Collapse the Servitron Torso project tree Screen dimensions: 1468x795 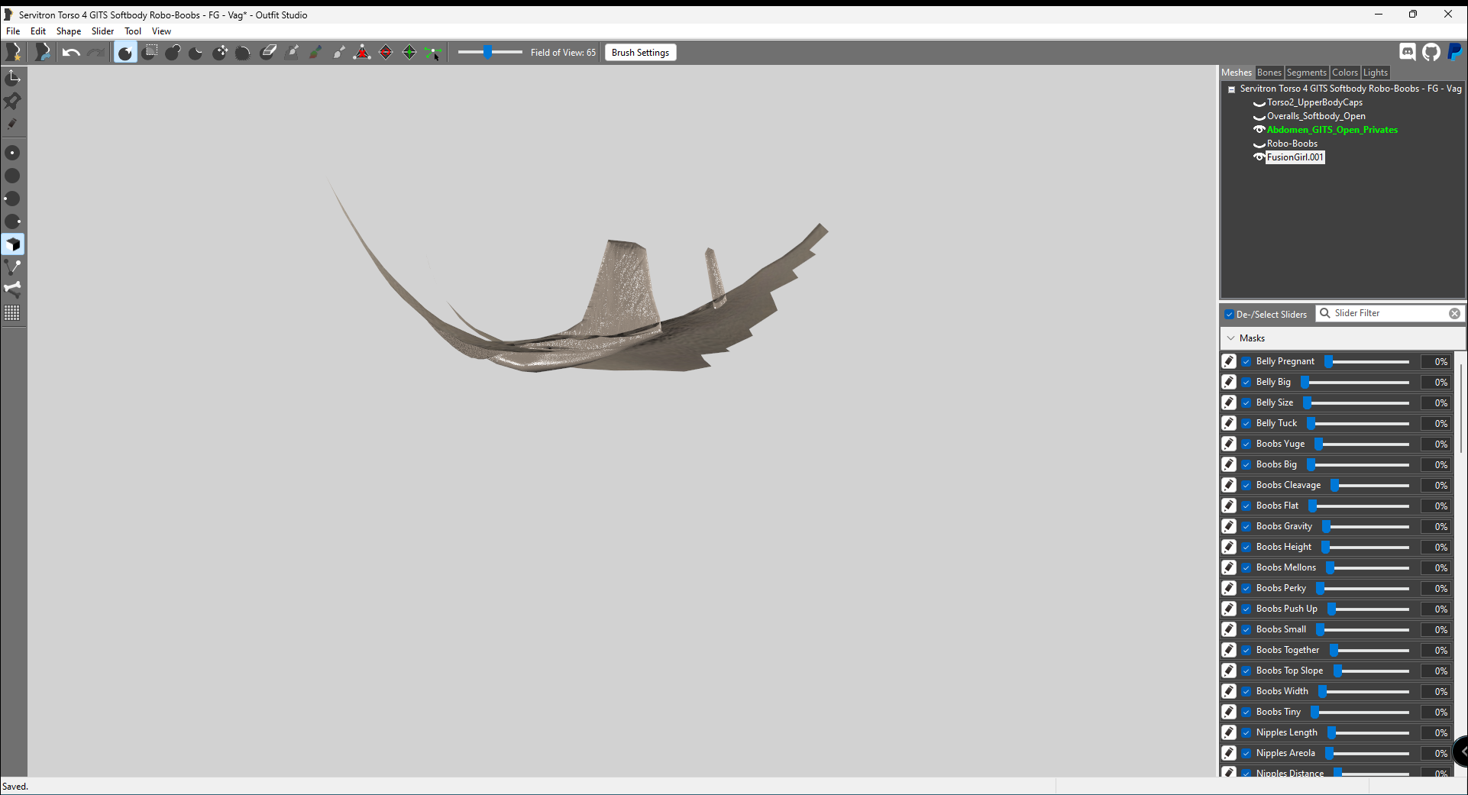pos(1231,89)
